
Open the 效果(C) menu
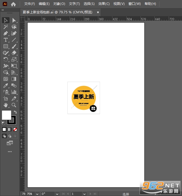point(104,4)
